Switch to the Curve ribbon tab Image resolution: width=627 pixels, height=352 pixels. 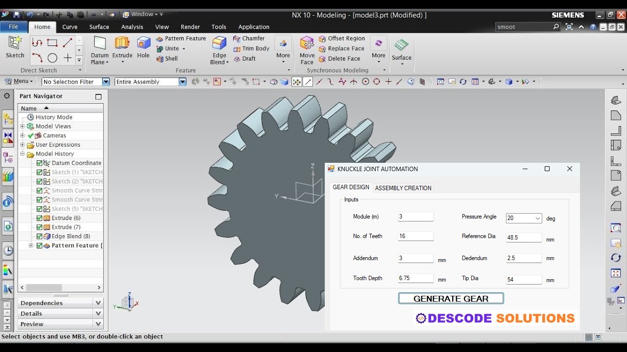[x=70, y=27]
